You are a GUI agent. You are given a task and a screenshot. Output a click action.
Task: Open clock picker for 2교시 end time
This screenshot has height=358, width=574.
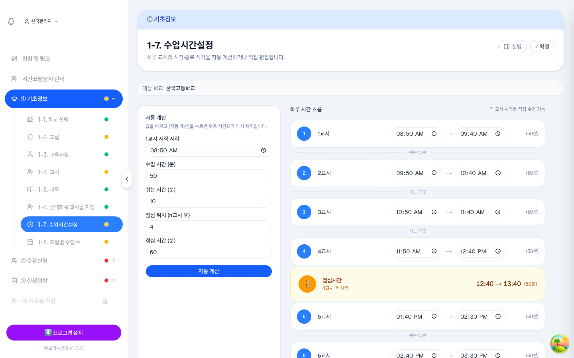pyautogui.click(x=498, y=173)
